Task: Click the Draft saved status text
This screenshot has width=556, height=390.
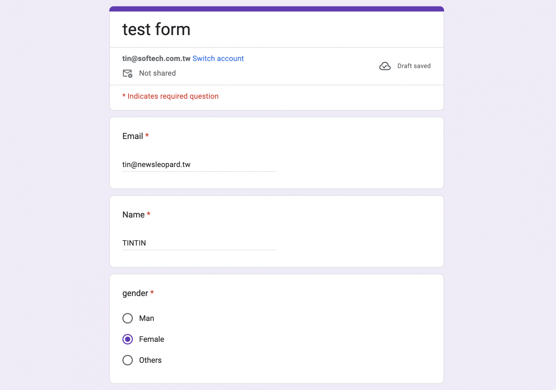Action: 414,66
